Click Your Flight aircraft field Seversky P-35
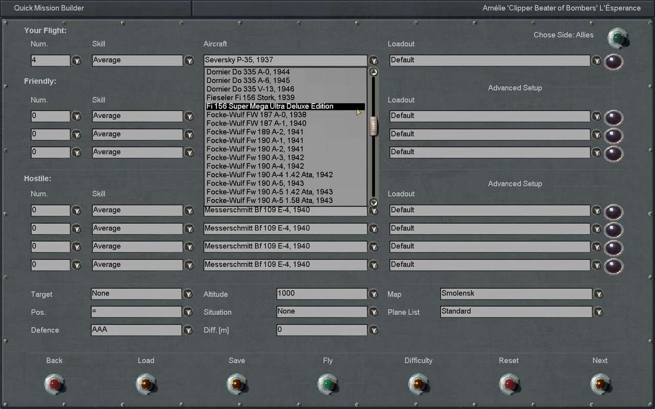655x409 pixels. pyautogui.click(x=286, y=60)
